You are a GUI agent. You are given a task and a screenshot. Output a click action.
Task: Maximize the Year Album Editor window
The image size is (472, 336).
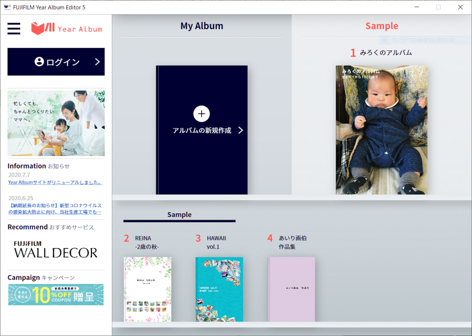[x=438, y=7]
